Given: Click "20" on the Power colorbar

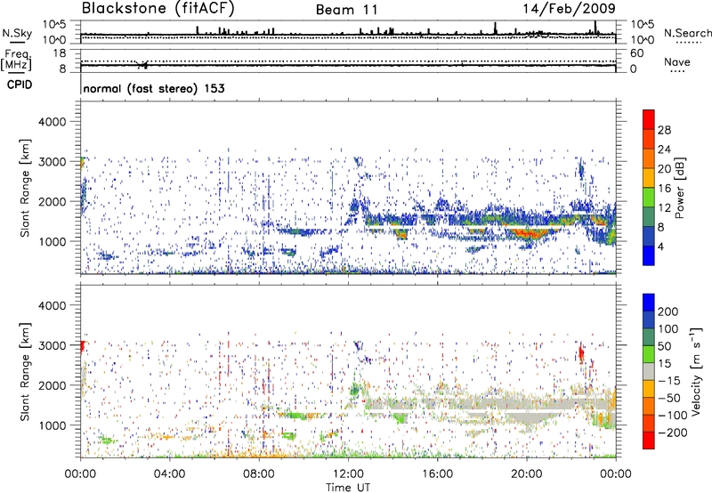Looking at the screenshot, I should click(x=664, y=169).
